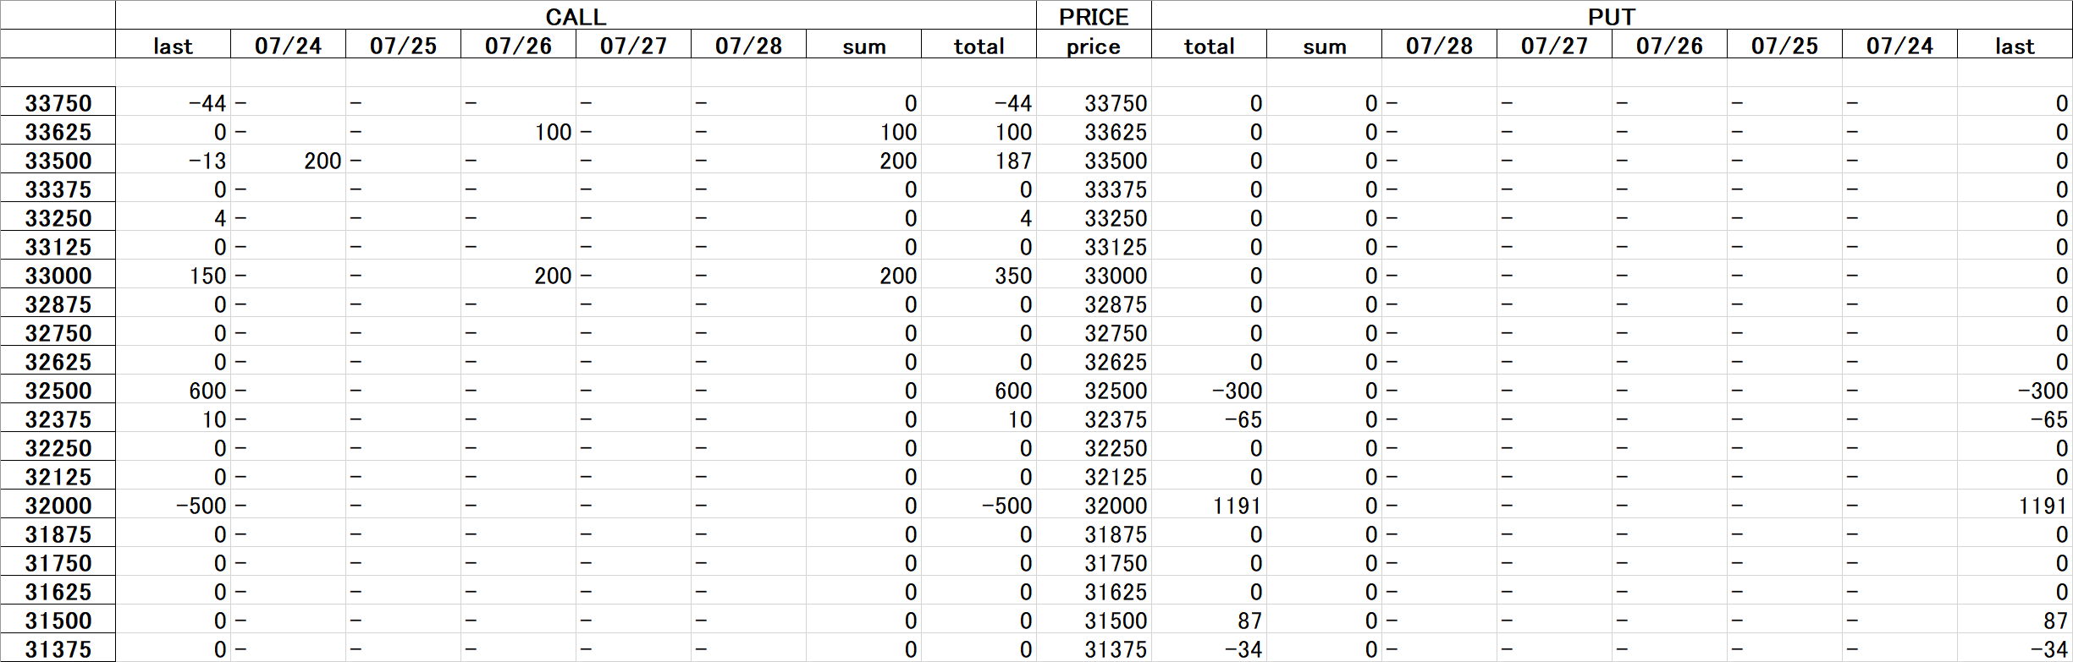Click the "sum" column header under CALL
This screenshot has width=2073, height=662.
[863, 46]
